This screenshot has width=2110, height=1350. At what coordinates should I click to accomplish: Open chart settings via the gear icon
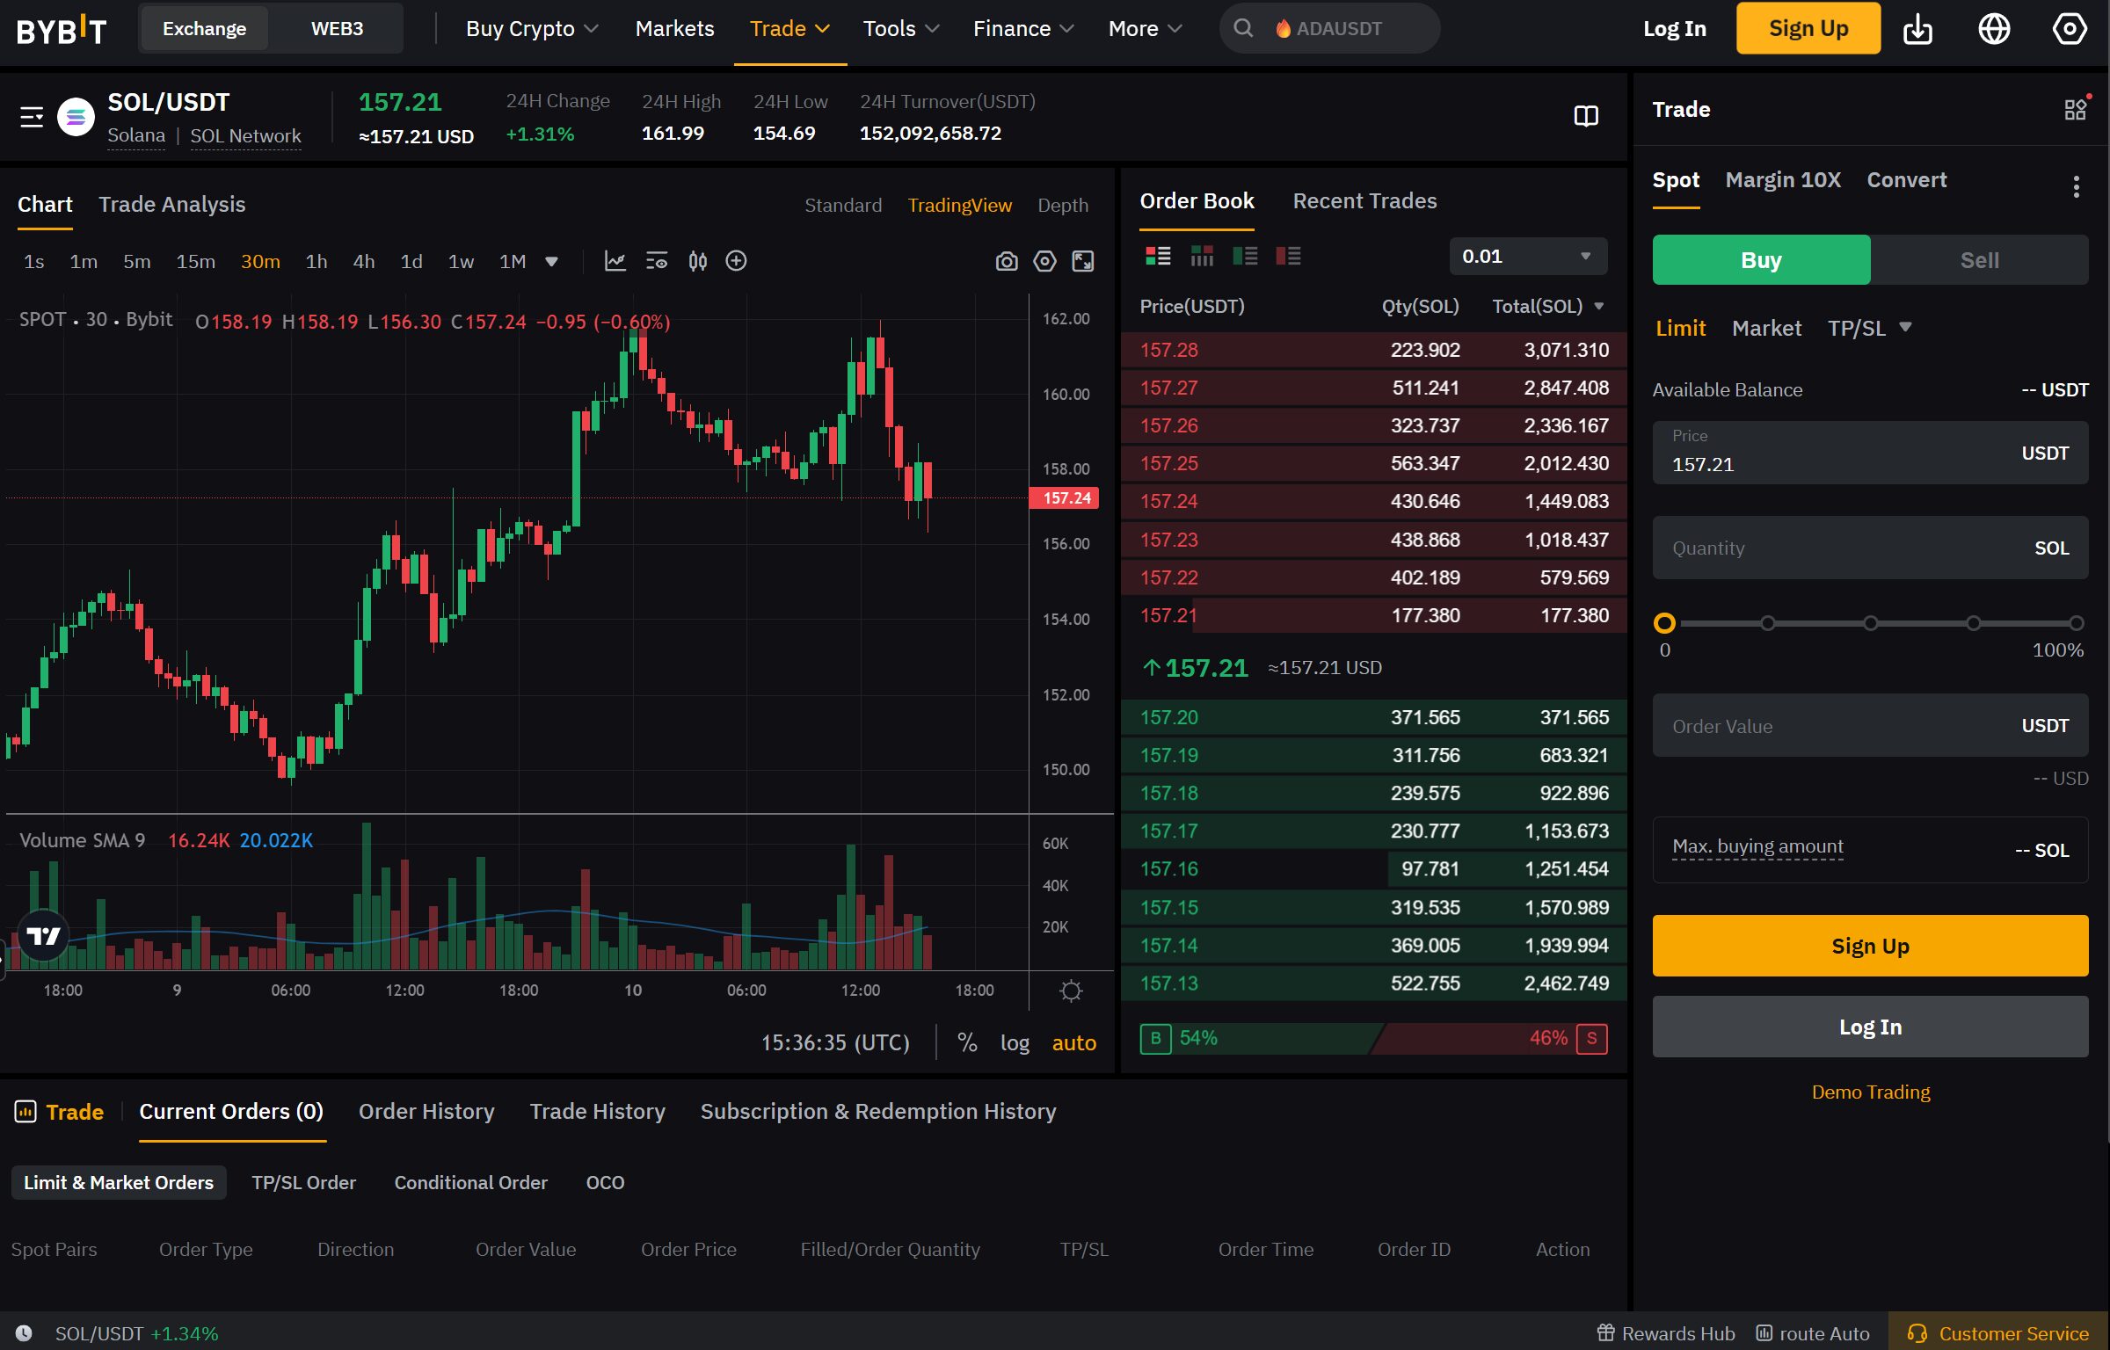[1044, 261]
